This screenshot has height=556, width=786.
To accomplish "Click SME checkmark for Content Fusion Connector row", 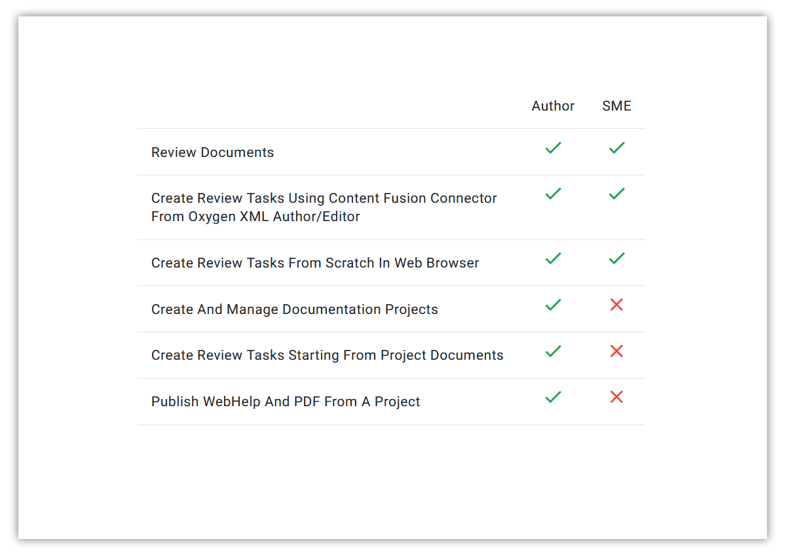I will (x=616, y=194).
